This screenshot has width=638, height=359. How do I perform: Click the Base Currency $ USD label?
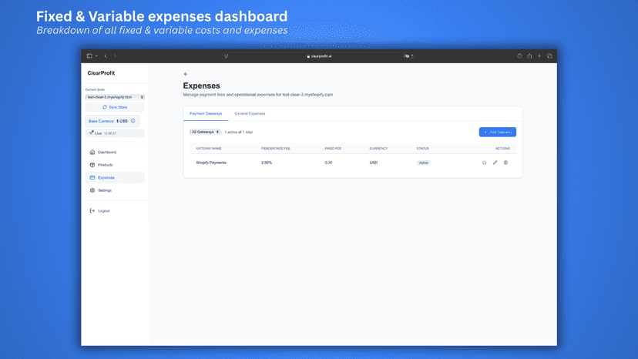pos(108,121)
